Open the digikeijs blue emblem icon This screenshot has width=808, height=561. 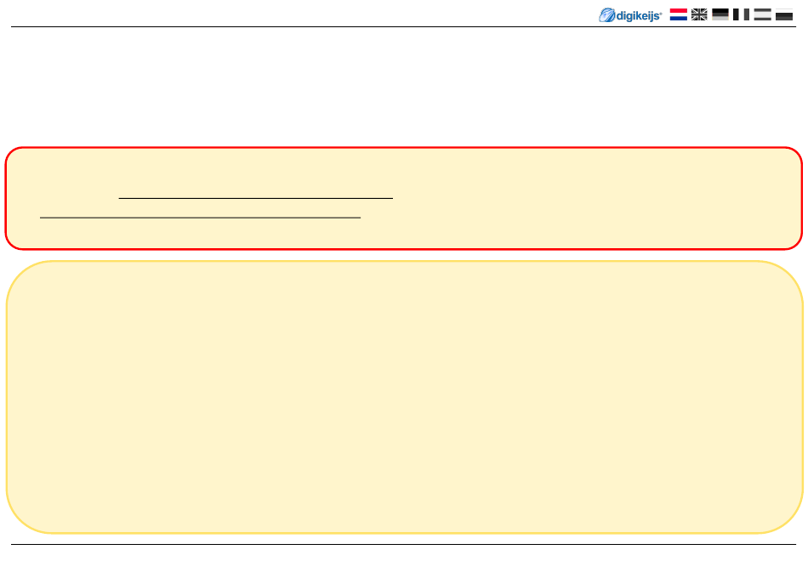point(607,15)
